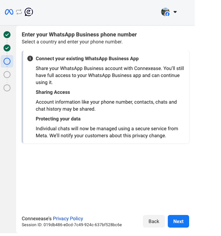The width and height of the screenshot is (221, 236).
Task: Proceed with the Next button
Action: point(178,221)
